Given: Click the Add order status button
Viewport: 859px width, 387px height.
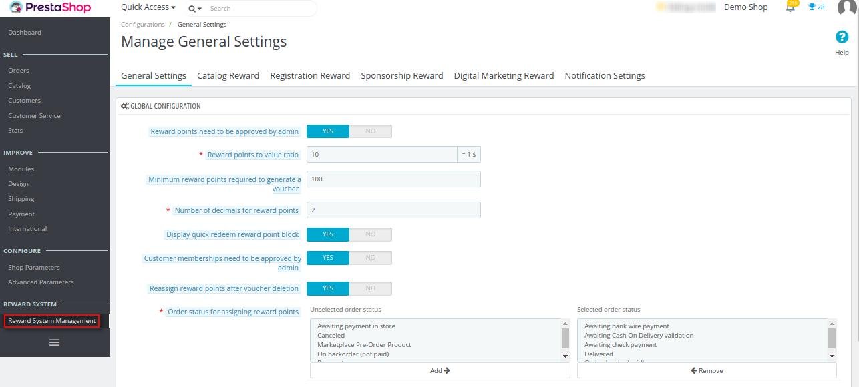Looking at the screenshot, I should [x=440, y=370].
